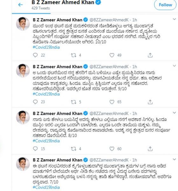This screenshot has height=191, width=178.
Task: Open the 7/10 tweet options chevron
Action: pos(175,159)
